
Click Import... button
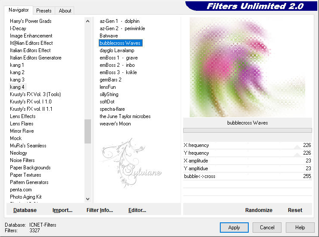(x=62, y=210)
